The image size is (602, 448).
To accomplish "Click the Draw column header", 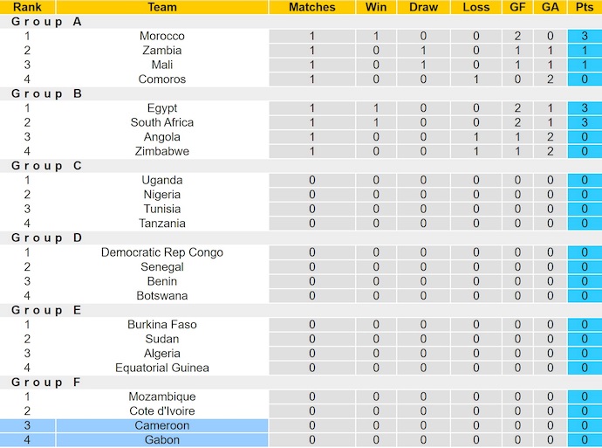I will pyautogui.click(x=423, y=7).
